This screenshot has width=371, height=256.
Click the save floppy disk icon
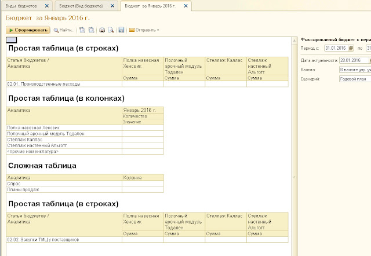[121, 30]
